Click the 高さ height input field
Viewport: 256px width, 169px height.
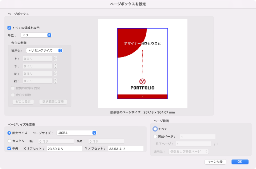pyautogui.click(x=106, y=141)
